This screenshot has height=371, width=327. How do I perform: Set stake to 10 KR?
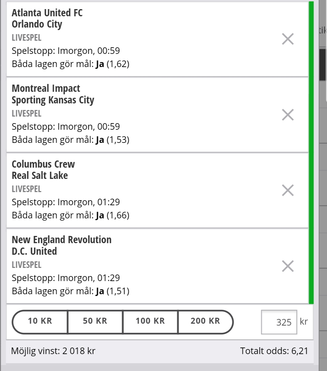[40, 322]
